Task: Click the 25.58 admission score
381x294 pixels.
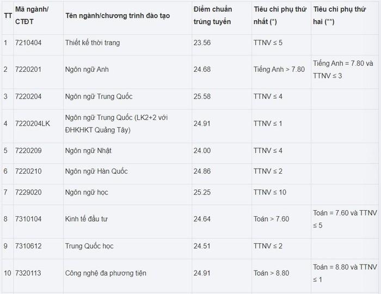Action: coord(201,96)
